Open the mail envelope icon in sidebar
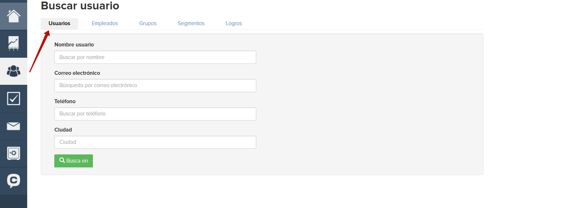573x208 pixels. [13, 126]
